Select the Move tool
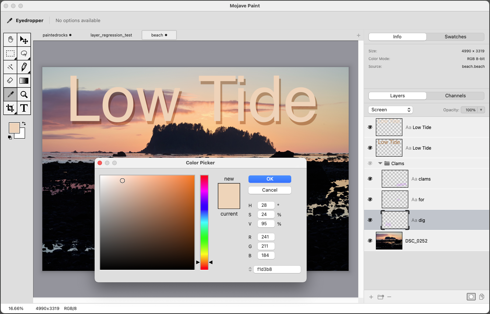This screenshot has width=490, height=314. pos(24,40)
